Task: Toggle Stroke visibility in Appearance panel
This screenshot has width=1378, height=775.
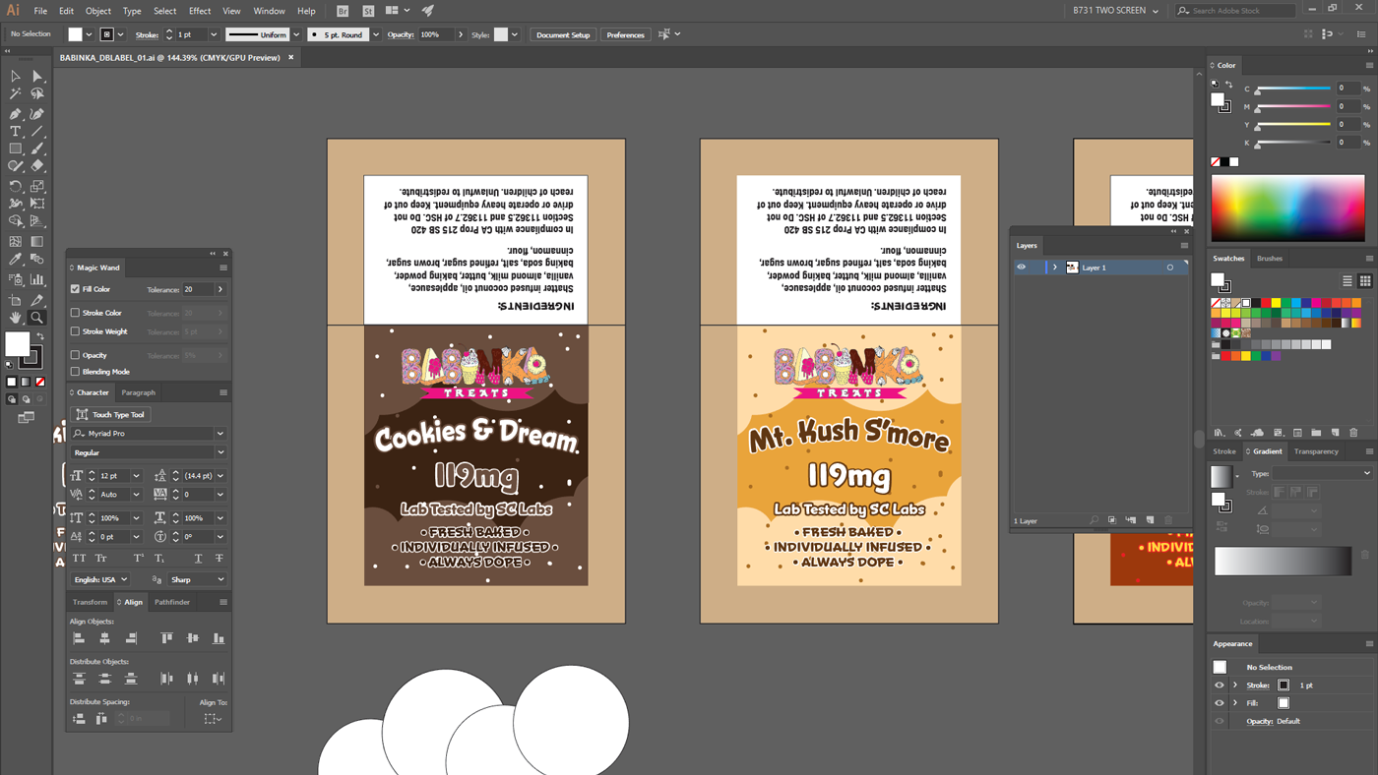Action: tap(1220, 686)
